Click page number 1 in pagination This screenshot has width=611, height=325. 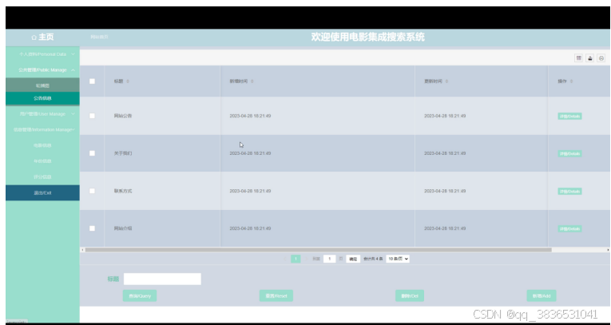pos(296,259)
